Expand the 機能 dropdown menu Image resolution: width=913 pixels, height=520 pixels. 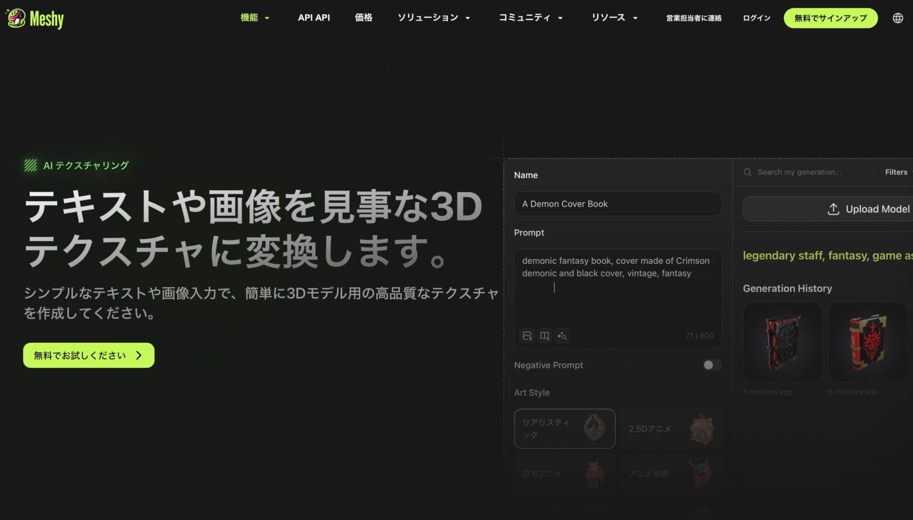[x=255, y=18]
